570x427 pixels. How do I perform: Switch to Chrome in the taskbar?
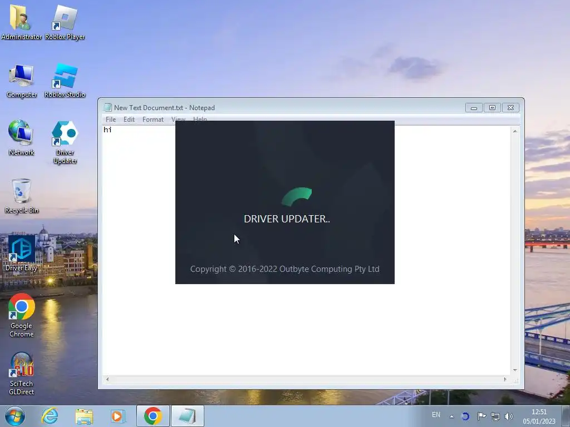tap(153, 416)
